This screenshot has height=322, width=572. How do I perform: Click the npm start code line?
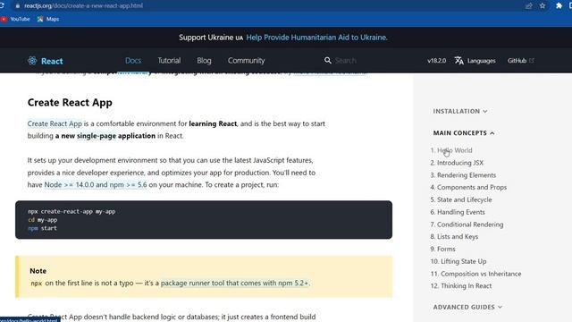(42, 228)
